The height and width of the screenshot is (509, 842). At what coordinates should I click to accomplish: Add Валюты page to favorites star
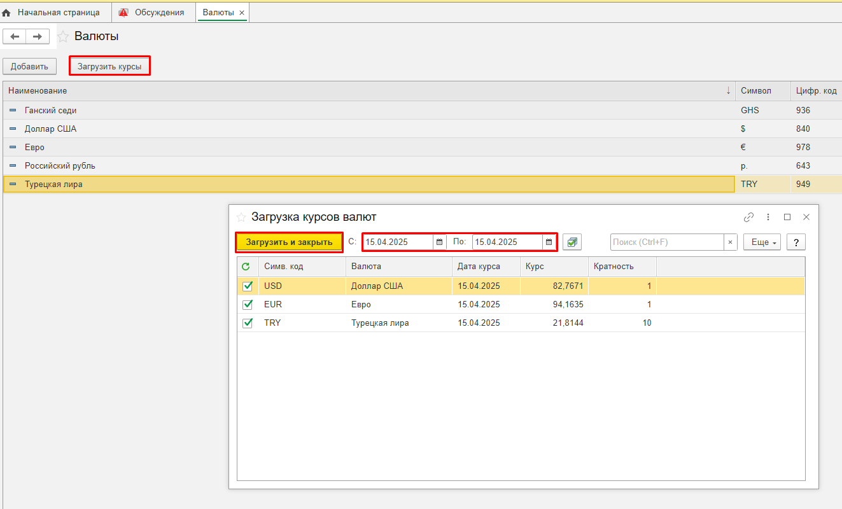pyautogui.click(x=63, y=37)
